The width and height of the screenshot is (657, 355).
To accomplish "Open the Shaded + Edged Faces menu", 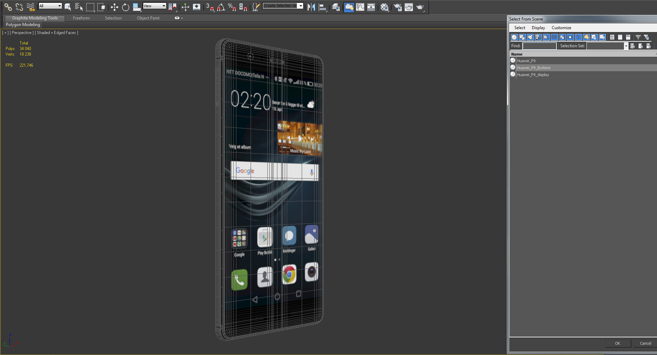I will pyautogui.click(x=56, y=33).
